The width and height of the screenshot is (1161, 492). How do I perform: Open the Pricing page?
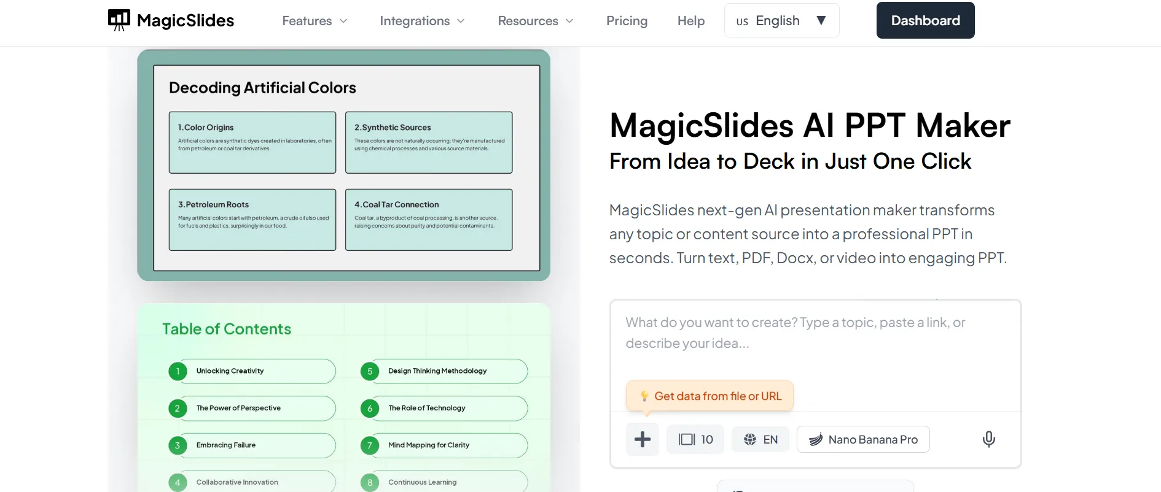627,21
